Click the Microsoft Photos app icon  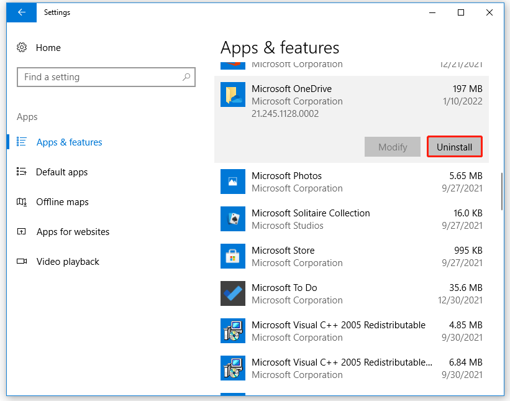click(233, 182)
